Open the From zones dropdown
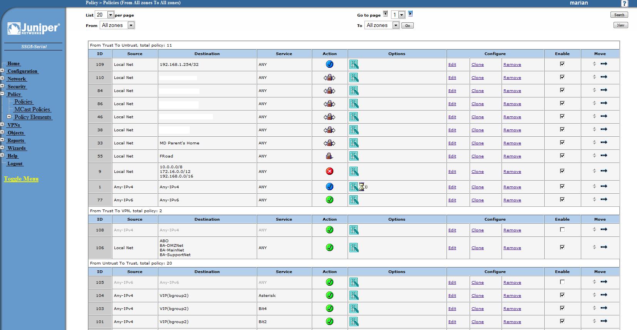Screen dimensions: 637x330 pos(117,25)
